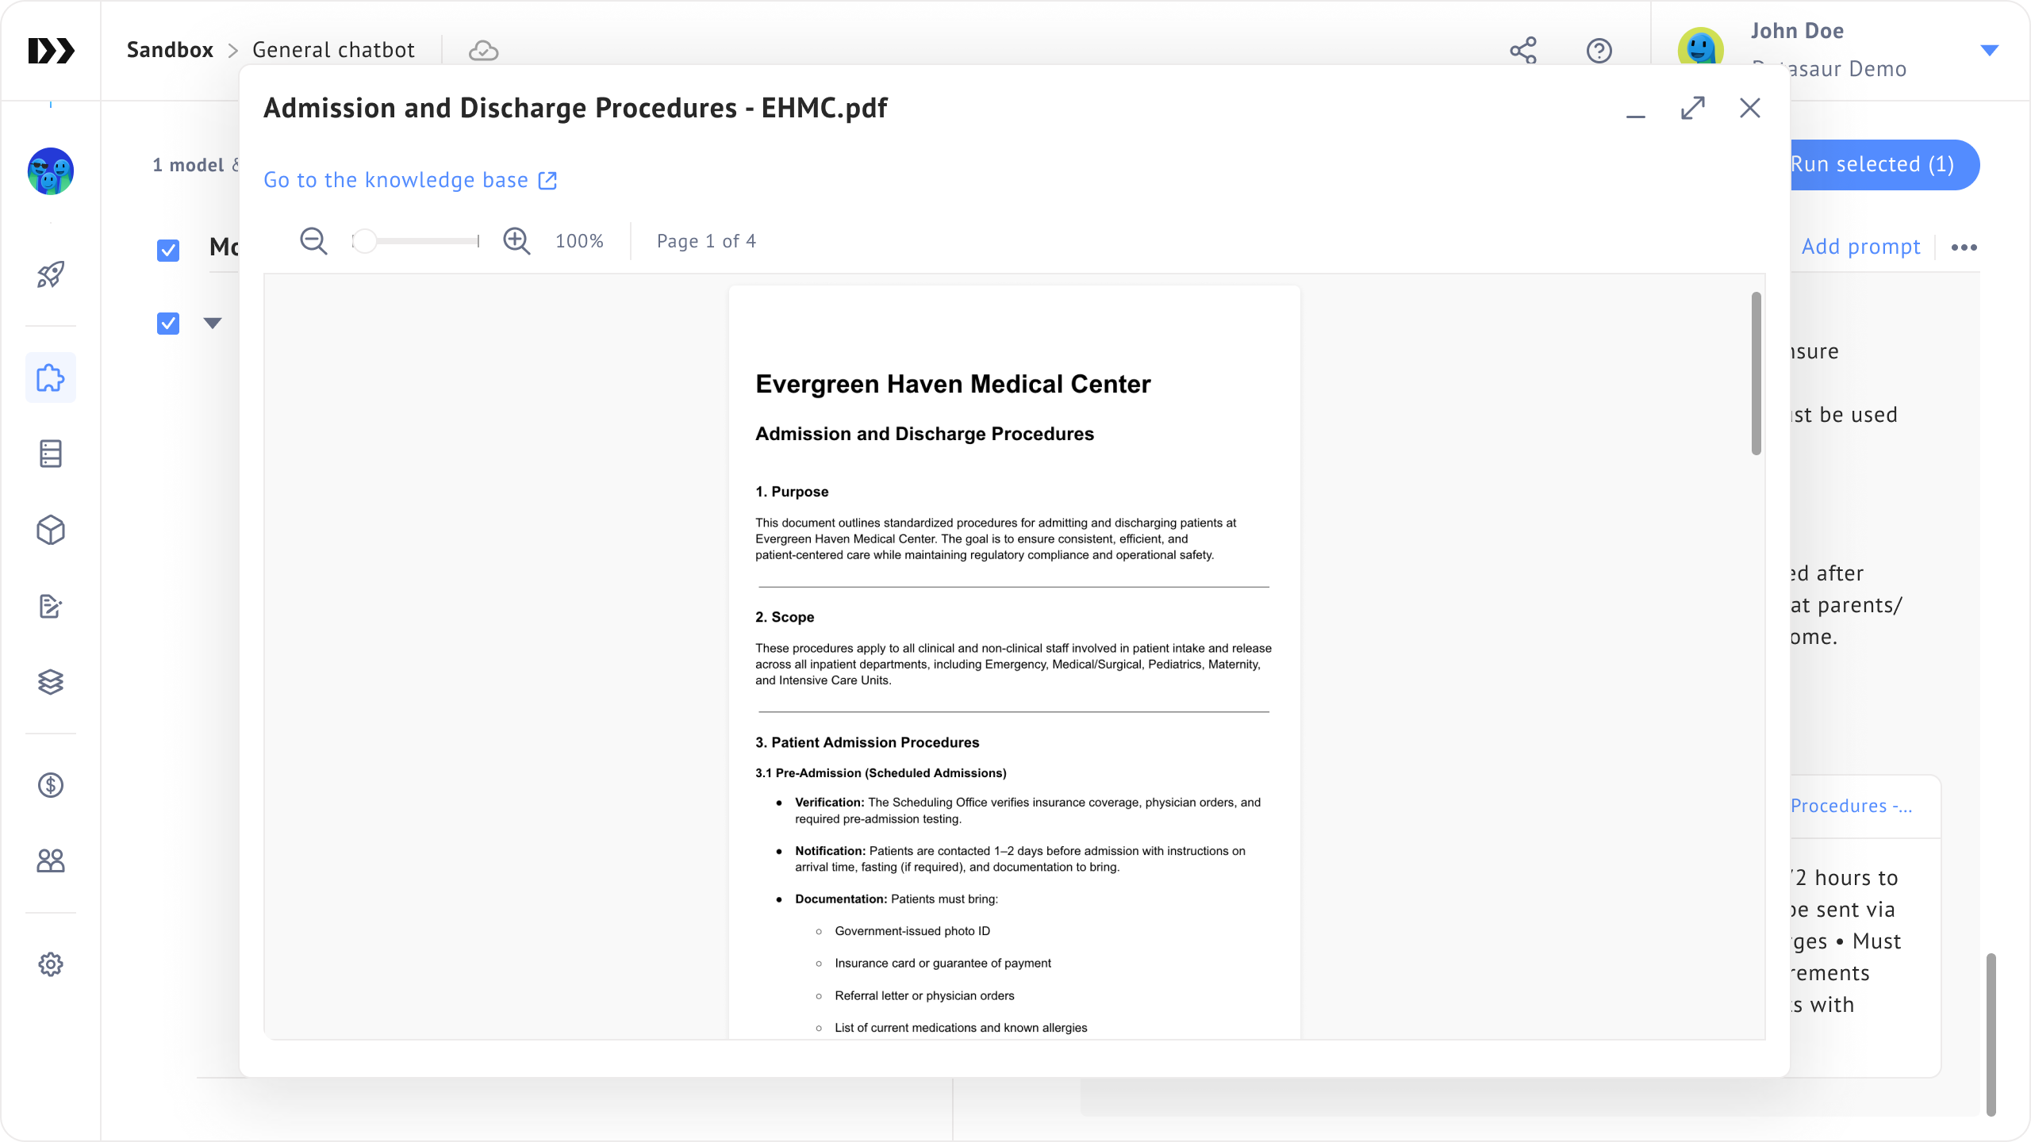Open John Doe account dropdown arrow
Viewport: 2031px width, 1142px height.
1989,51
